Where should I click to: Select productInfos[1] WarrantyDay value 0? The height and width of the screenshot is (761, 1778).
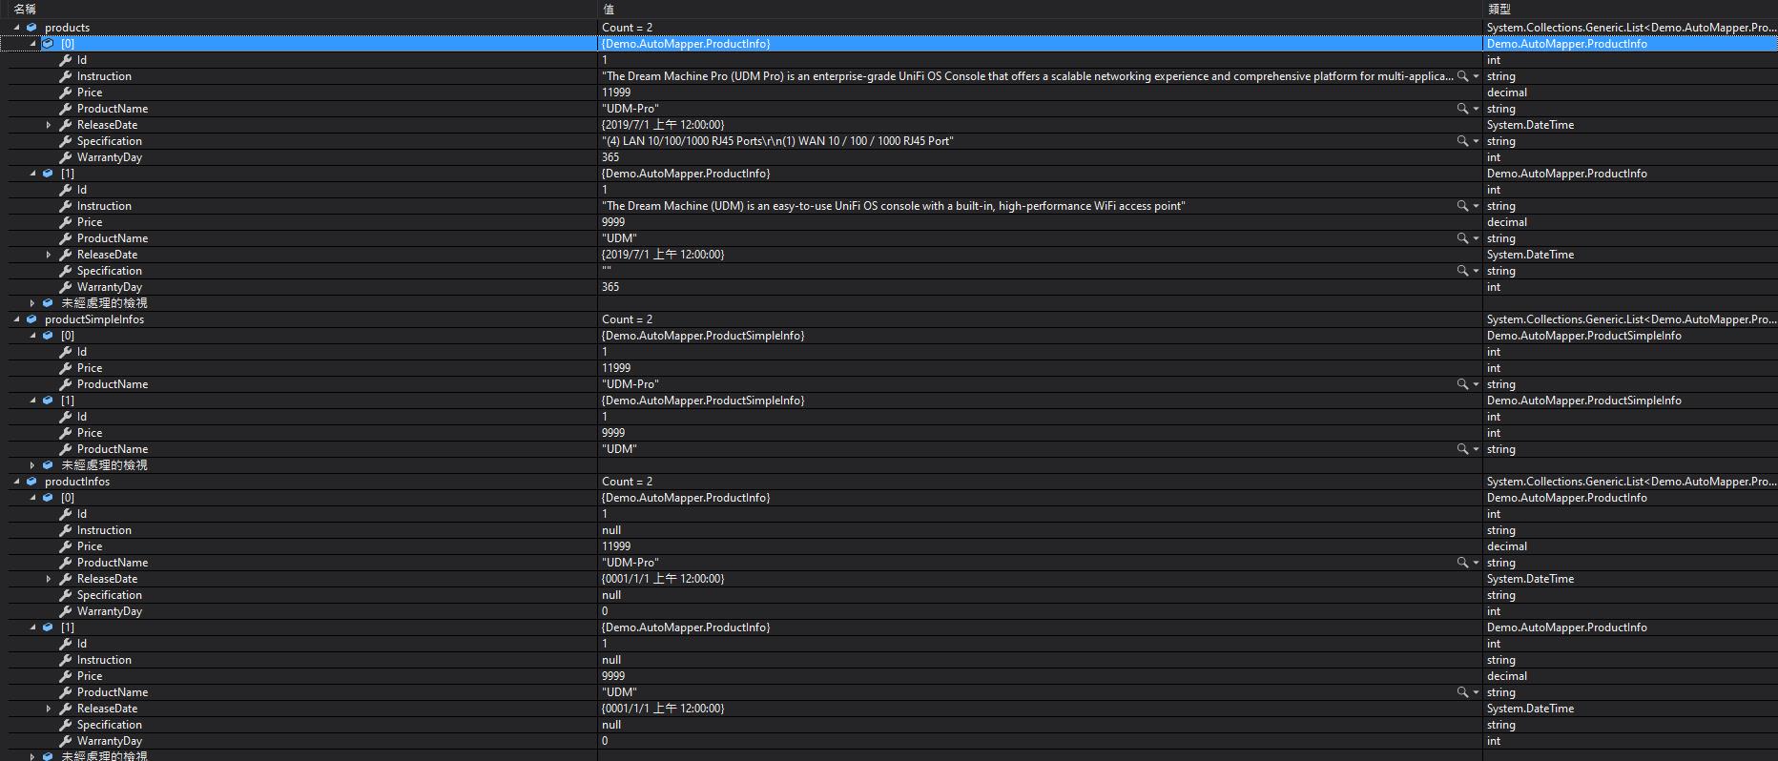pyautogui.click(x=605, y=741)
